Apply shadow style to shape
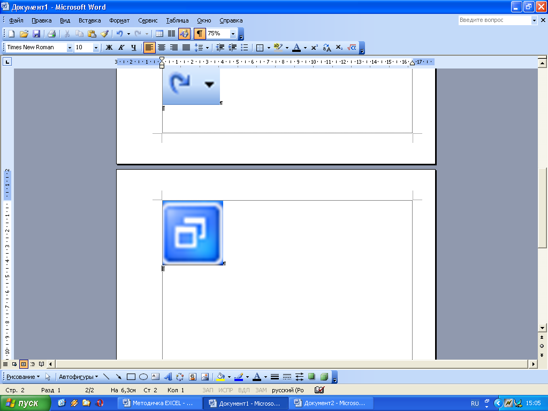Viewport: 548px width, 411px height. 312,377
